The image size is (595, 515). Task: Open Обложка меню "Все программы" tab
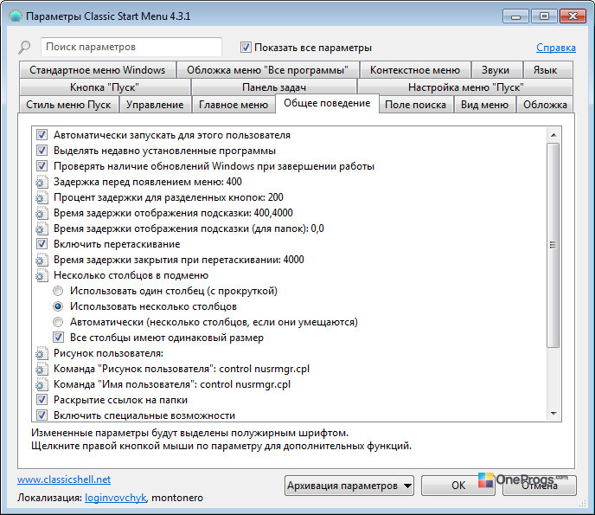(x=267, y=70)
